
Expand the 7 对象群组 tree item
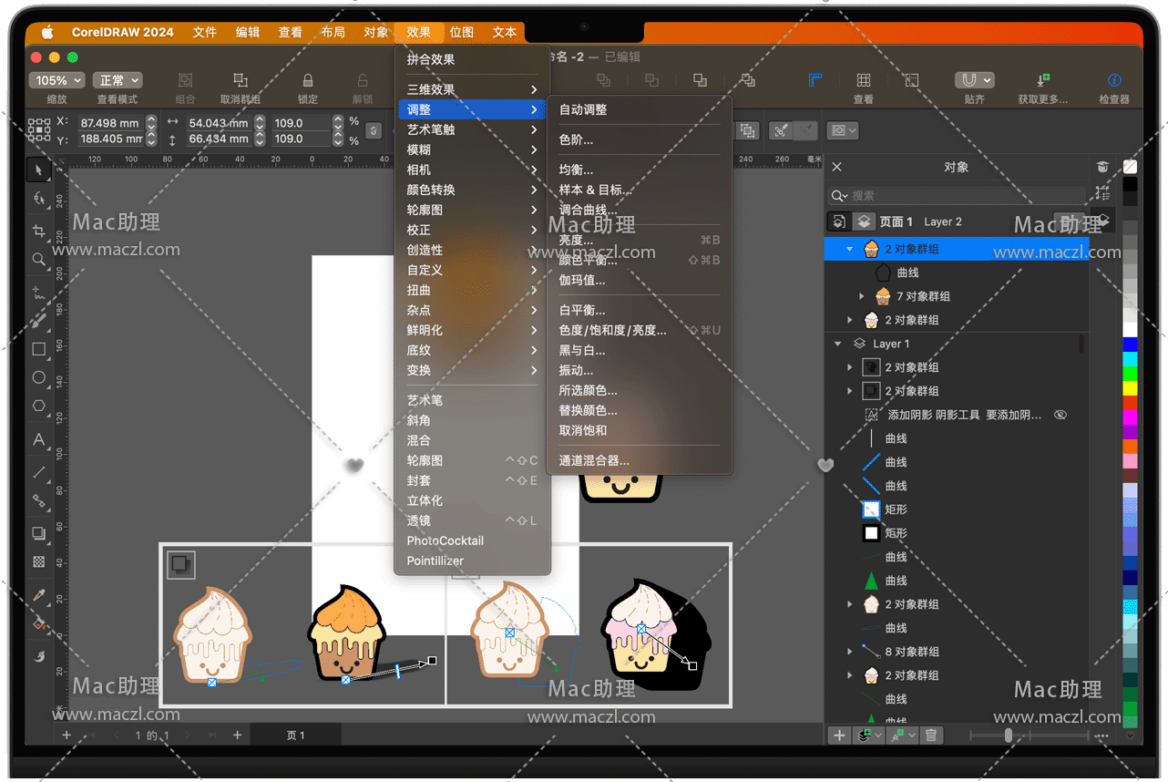(862, 296)
